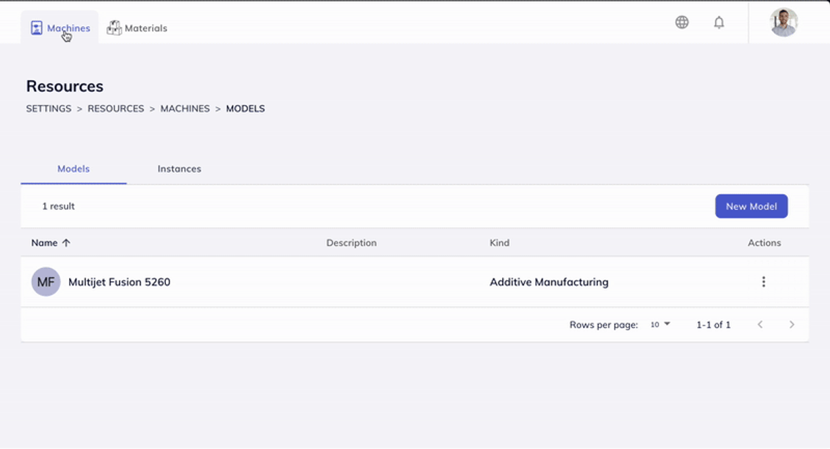Screen dimensions: 830x449
Task: Click the Machines icon in top bar
Action: 37,28
